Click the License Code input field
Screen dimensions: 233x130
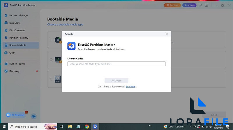(x=116, y=64)
